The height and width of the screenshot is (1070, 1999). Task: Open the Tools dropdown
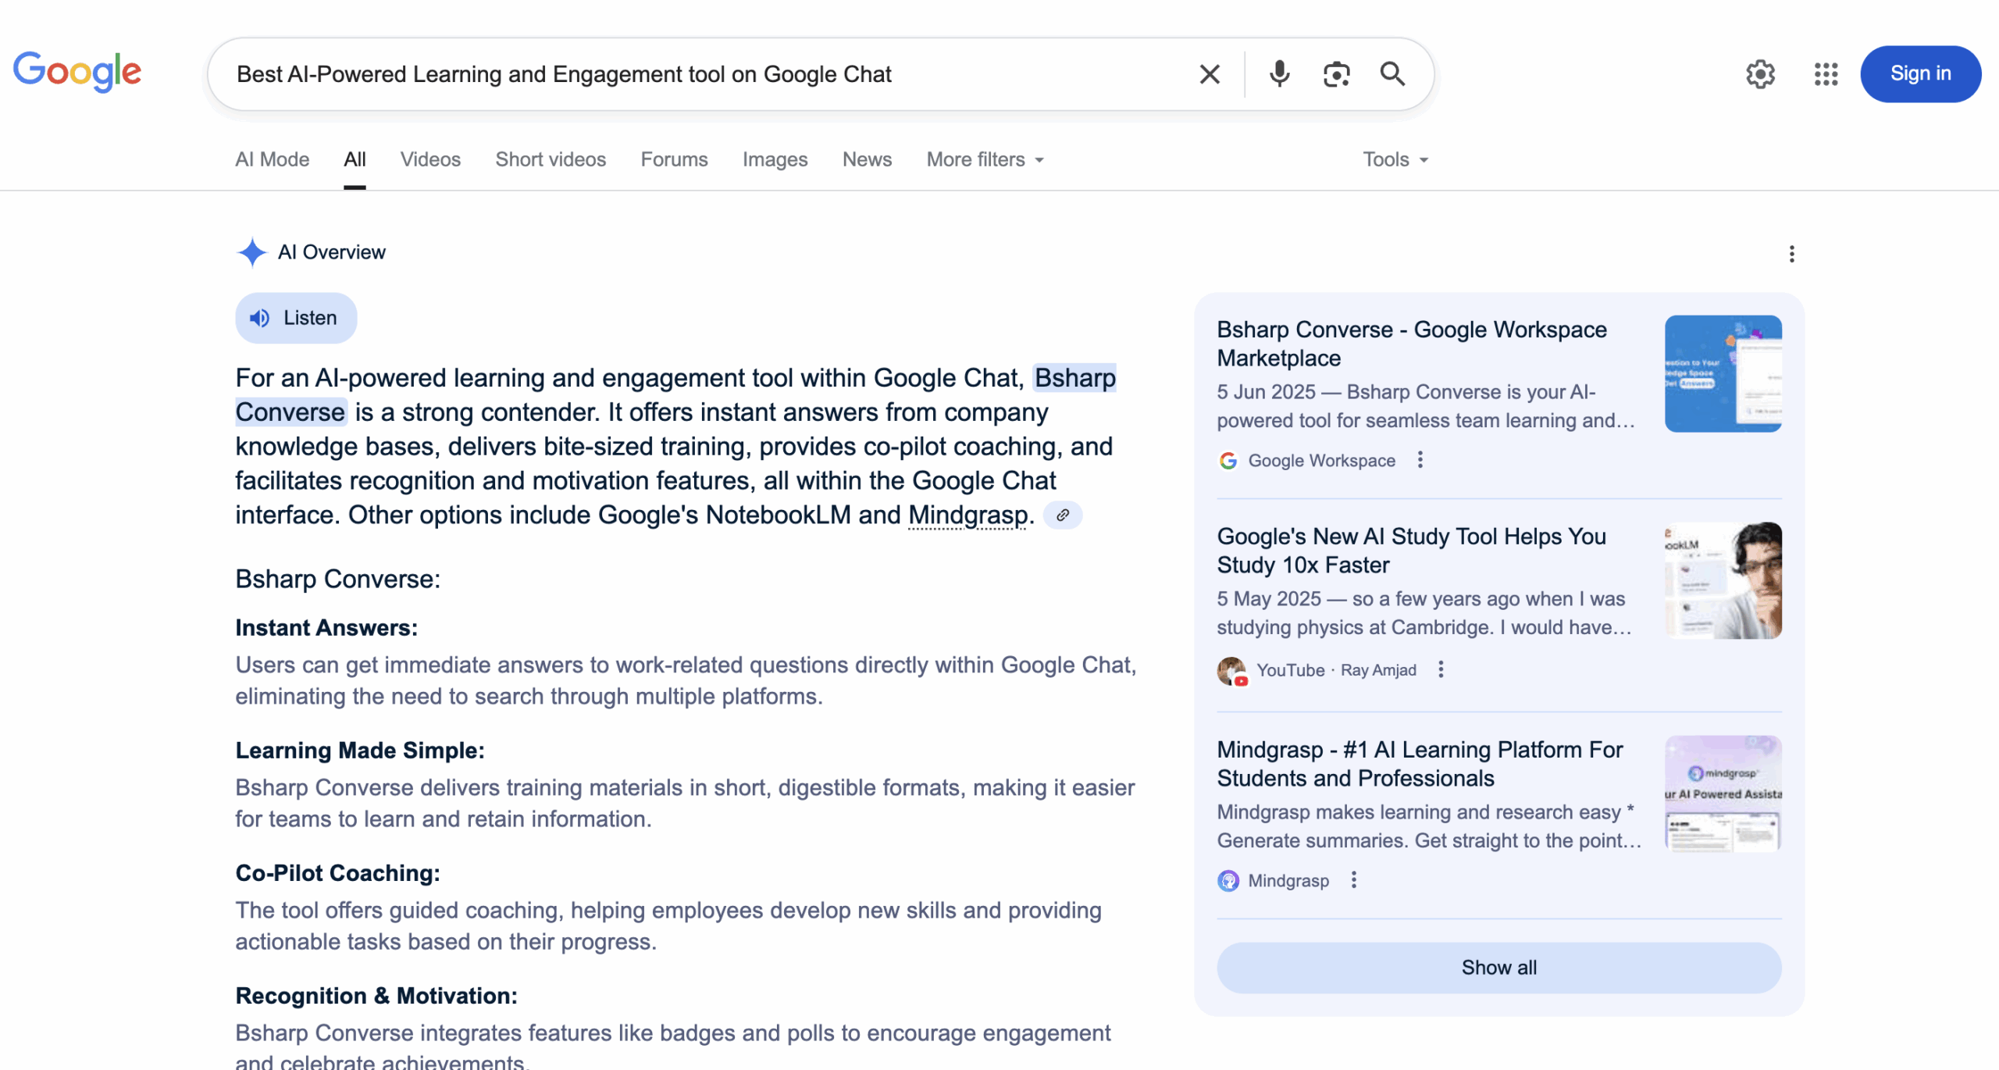point(1395,159)
